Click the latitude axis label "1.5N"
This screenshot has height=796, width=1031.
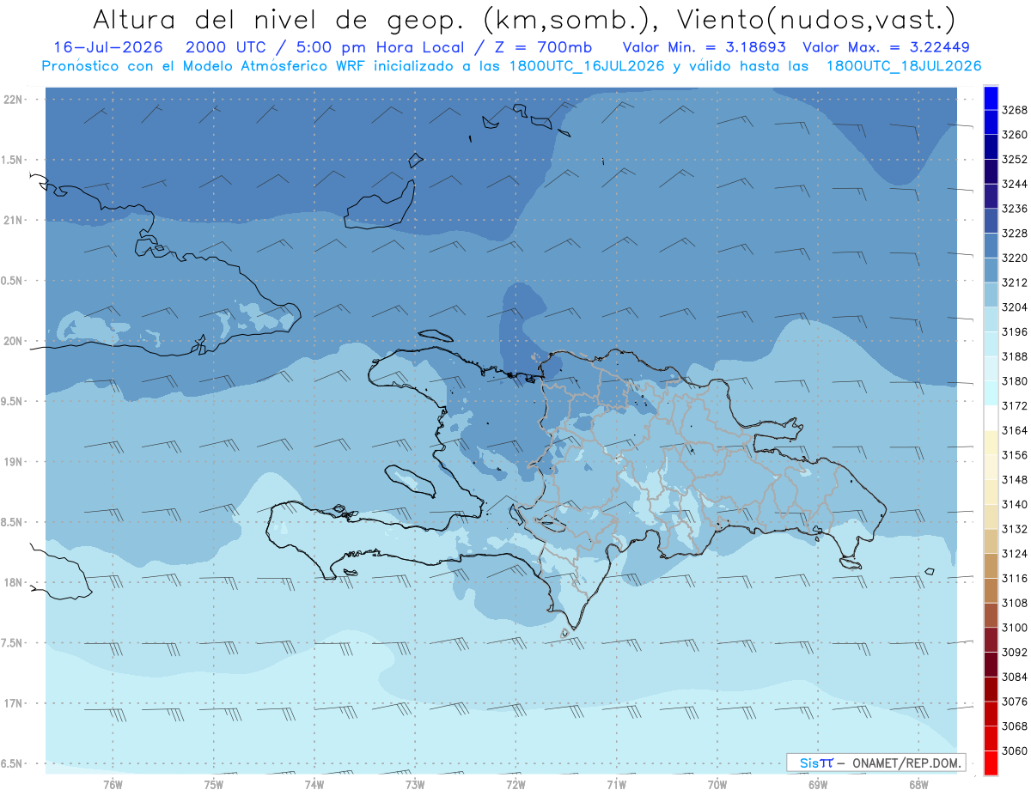pyautogui.click(x=13, y=160)
